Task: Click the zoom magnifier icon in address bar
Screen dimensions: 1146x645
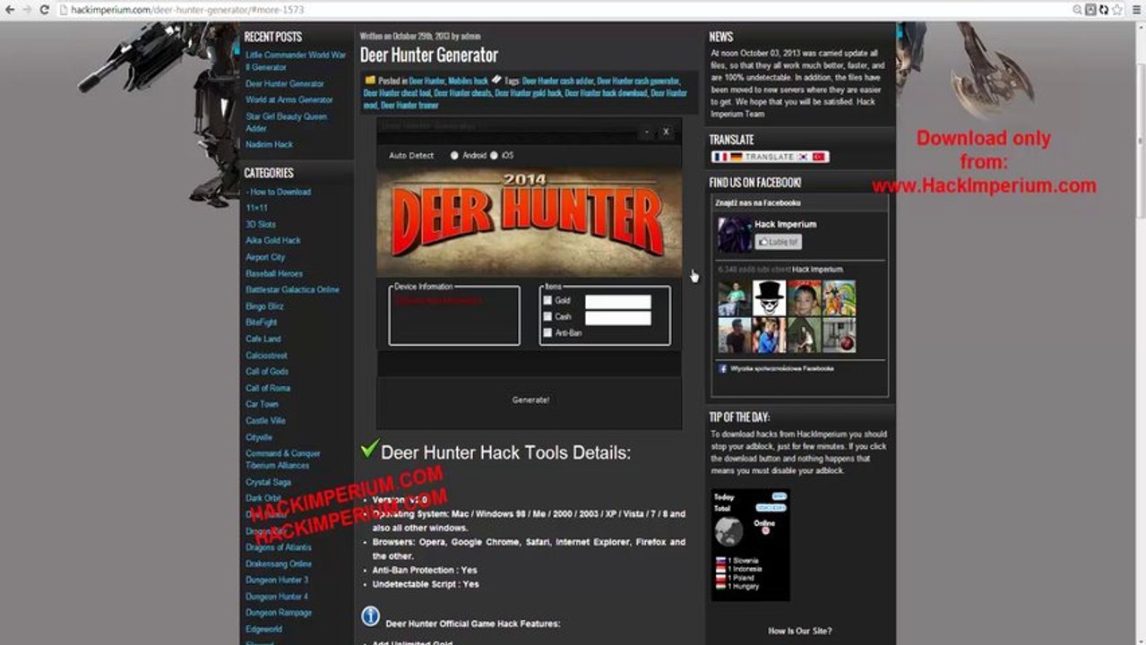Action: click(x=1078, y=10)
